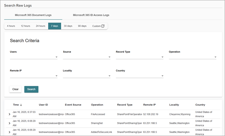The width and height of the screenshot is (225, 136).
Task: Sort by Remote IP table column header
Action: tap(149, 105)
